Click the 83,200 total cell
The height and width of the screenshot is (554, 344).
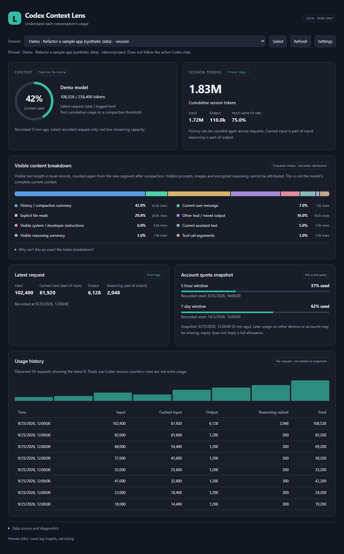pyautogui.click(x=321, y=435)
